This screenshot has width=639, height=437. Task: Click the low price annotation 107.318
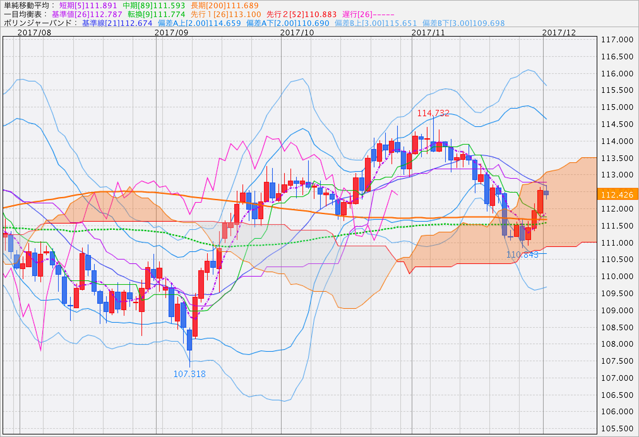pyautogui.click(x=189, y=374)
